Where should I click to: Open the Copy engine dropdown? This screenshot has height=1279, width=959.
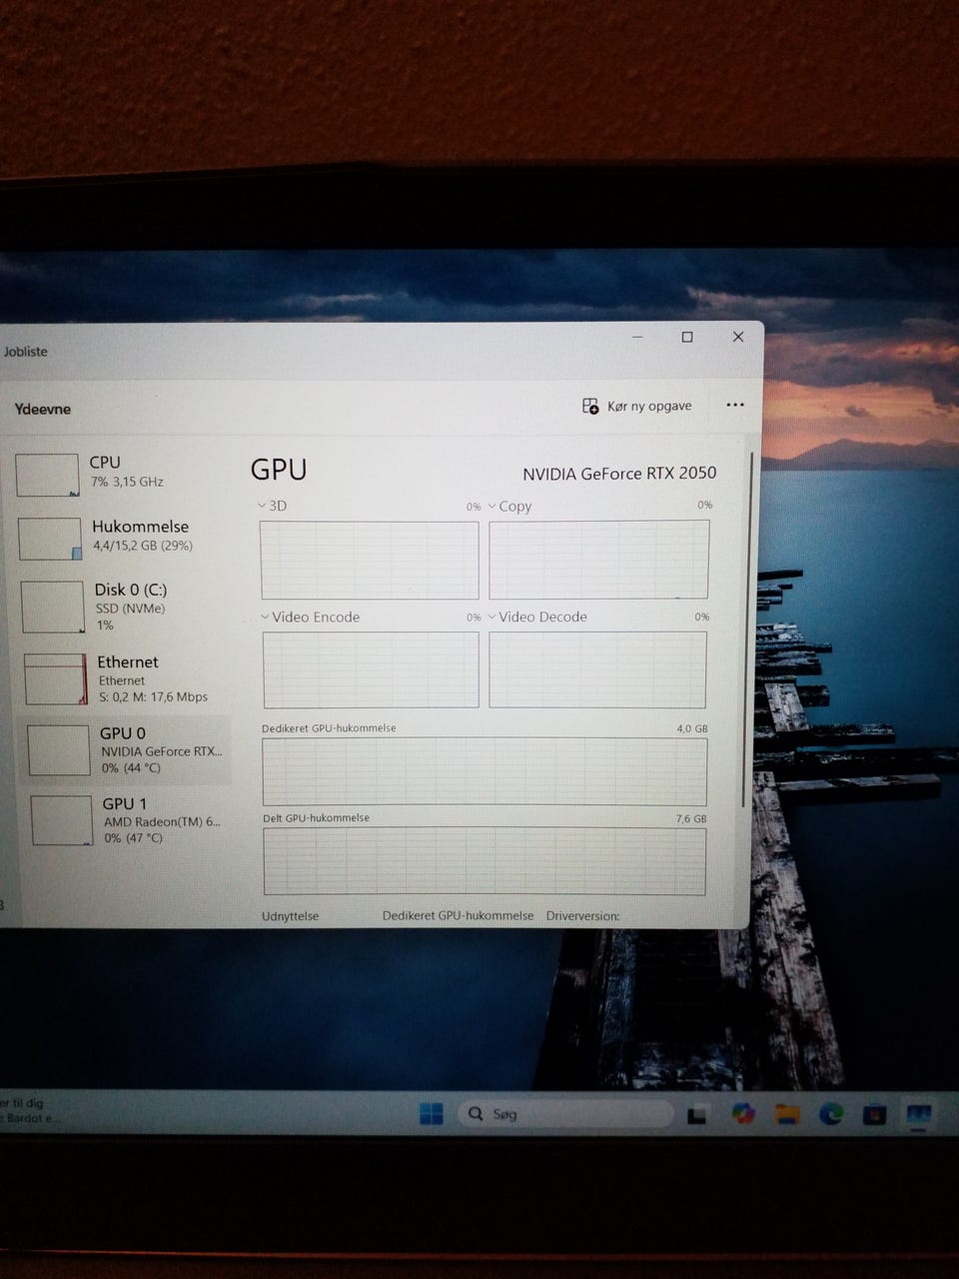(509, 507)
